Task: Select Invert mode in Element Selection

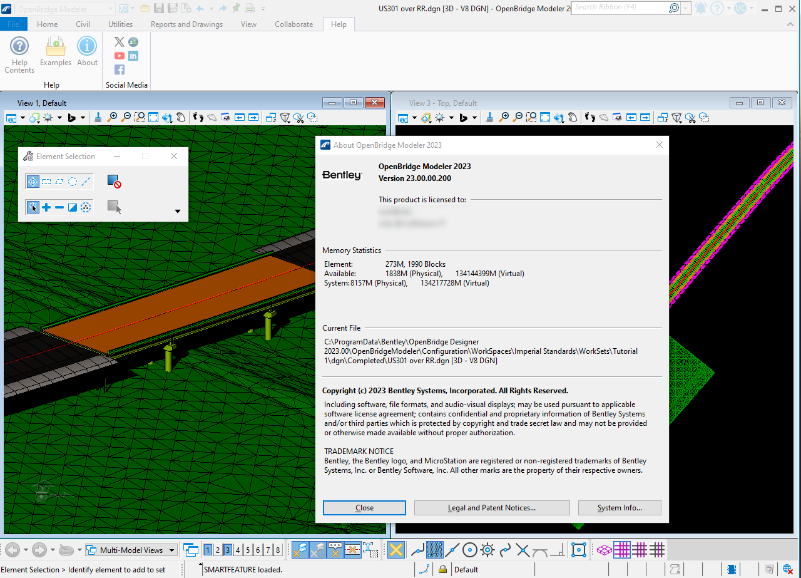Action: pyautogui.click(x=73, y=207)
